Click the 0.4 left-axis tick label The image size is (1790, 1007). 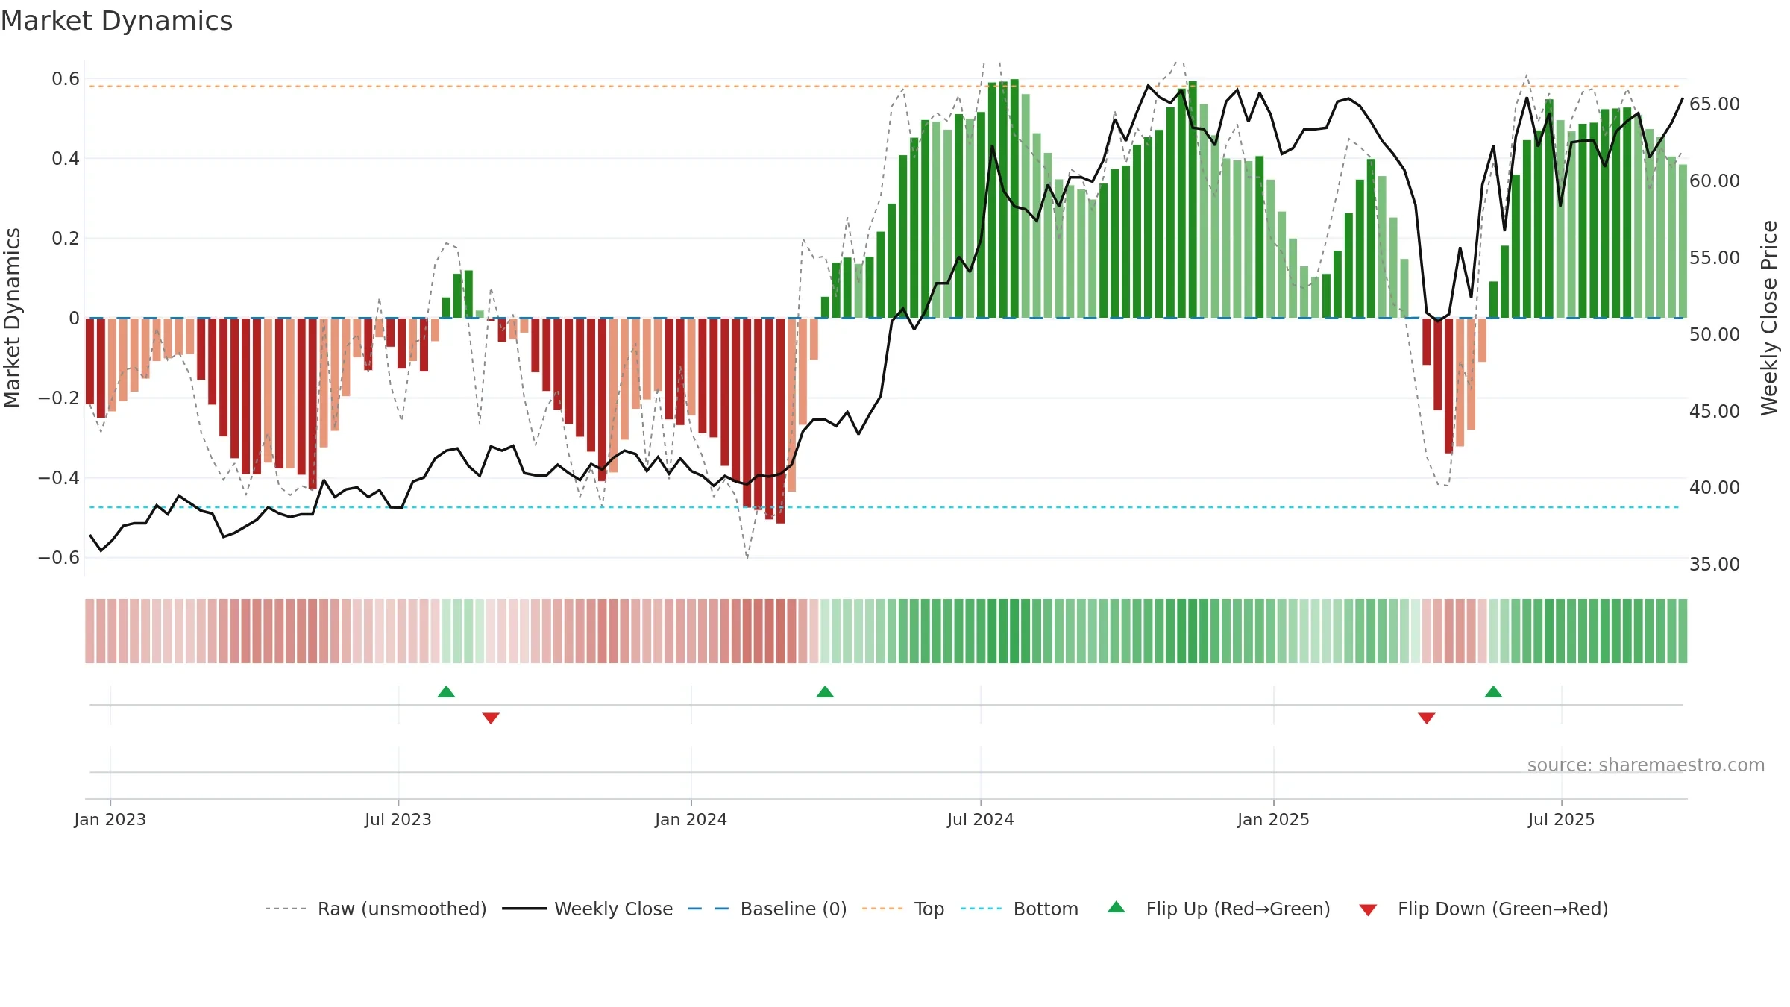(x=66, y=158)
